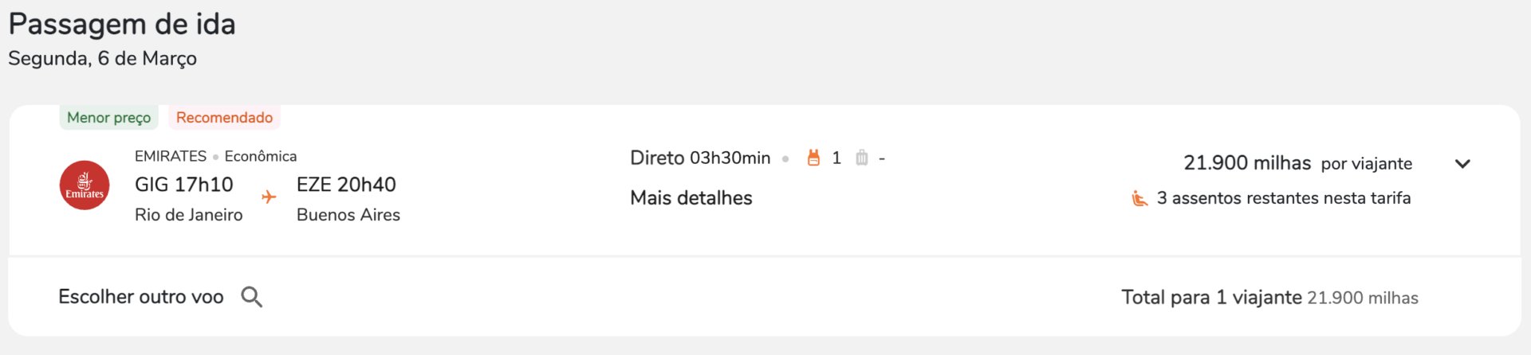
Task: Click the EMIRATES Econômica cabin label
Action: (215, 156)
